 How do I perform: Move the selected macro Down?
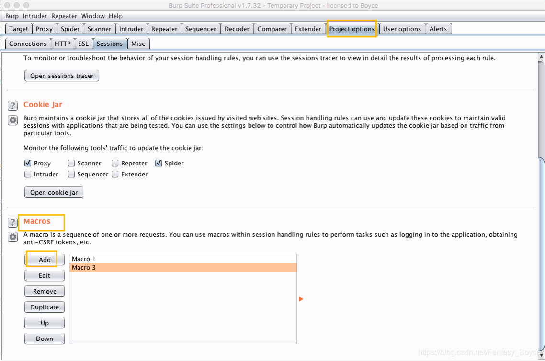point(45,339)
